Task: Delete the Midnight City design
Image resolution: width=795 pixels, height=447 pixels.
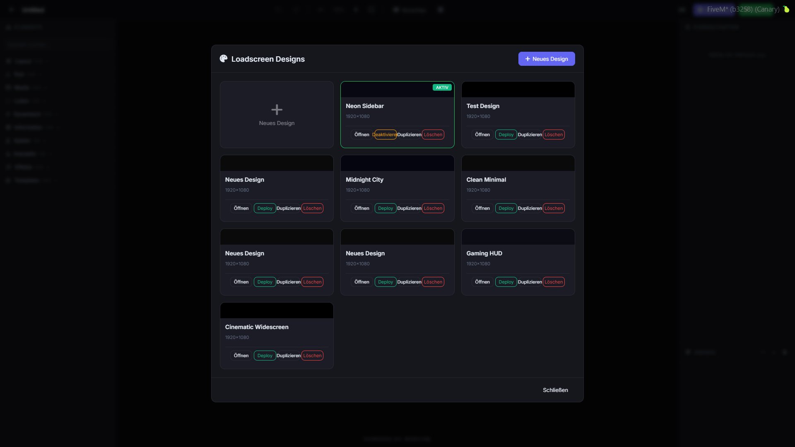Action: [x=433, y=208]
